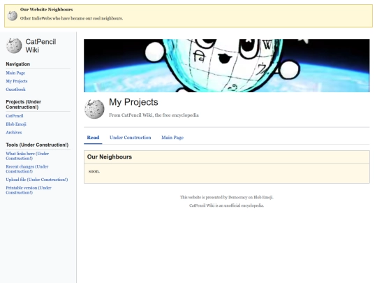This screenshot has height=283, width=377.
Task: Click the Printable version tool link
Action: (29, 190)
